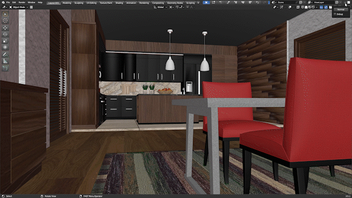Open the Window menu
The width and height of the screenshot is (352, 198).
31,2
